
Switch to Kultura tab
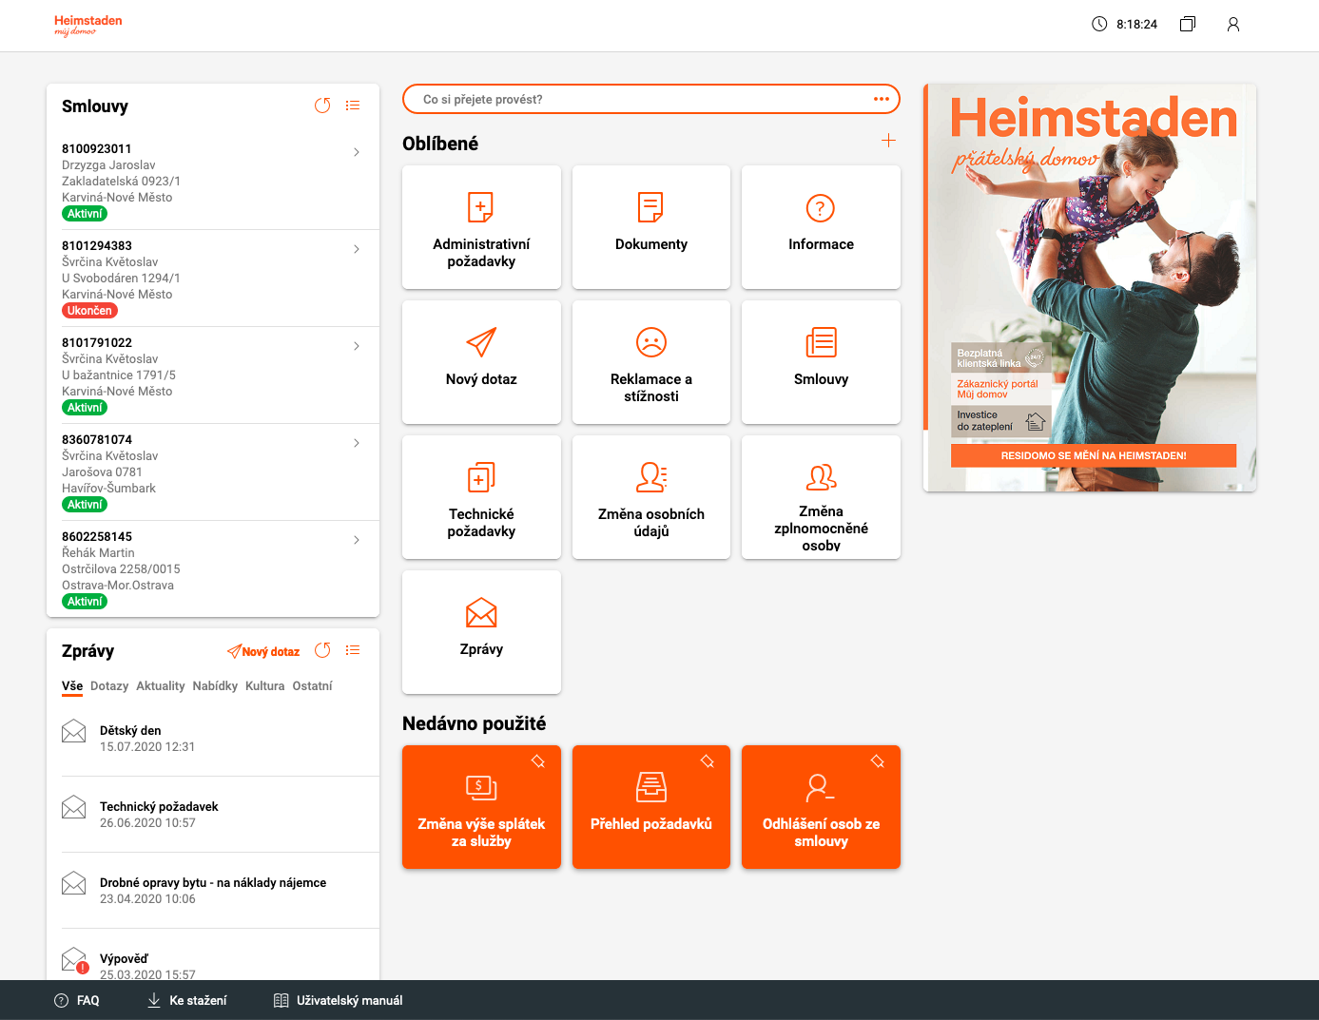[x=264, y=685]
